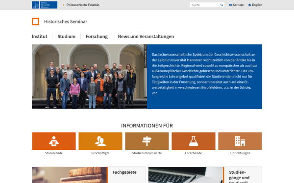Image resolution: width=294 pixels, height=183 pixels.
Task: Go to Philosophische Fakultät link
Action: click(83, 5)
